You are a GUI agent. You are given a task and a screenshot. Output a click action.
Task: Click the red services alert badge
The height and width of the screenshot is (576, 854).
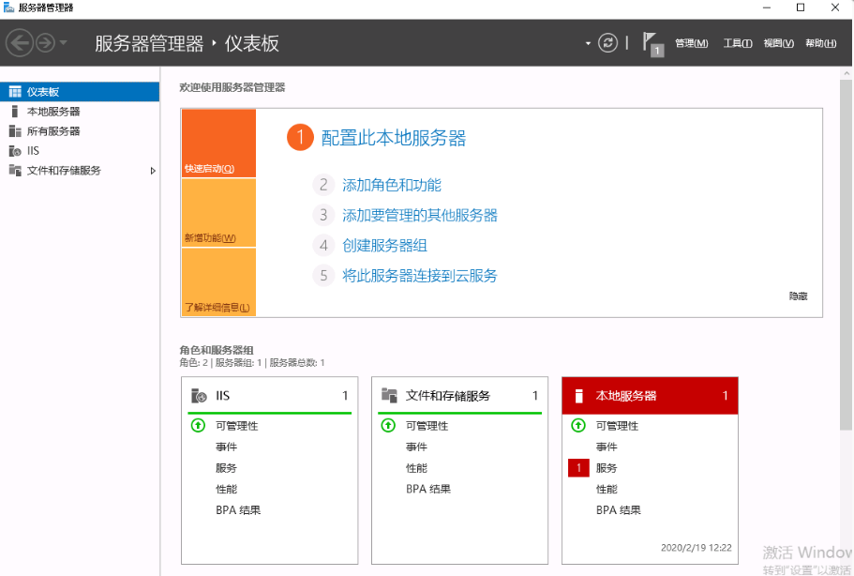pyautogui.click(x=578, y=468)
